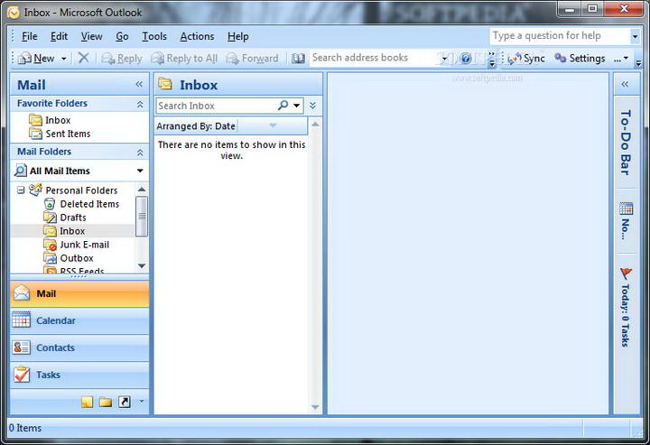The width and height of the screenshot is (650, 445).
Task: Click the Notes icon in navigation pane
Action: [87, 402]
